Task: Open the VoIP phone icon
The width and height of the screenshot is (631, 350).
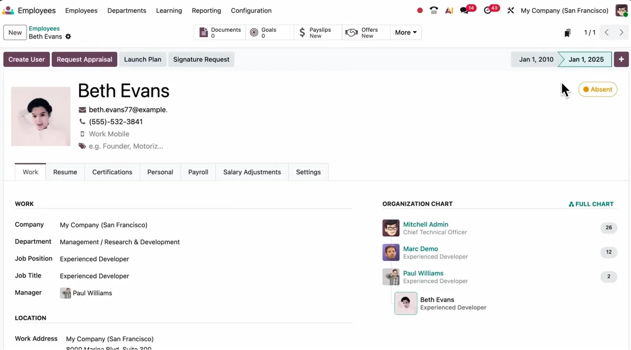Action: point(434,10)
